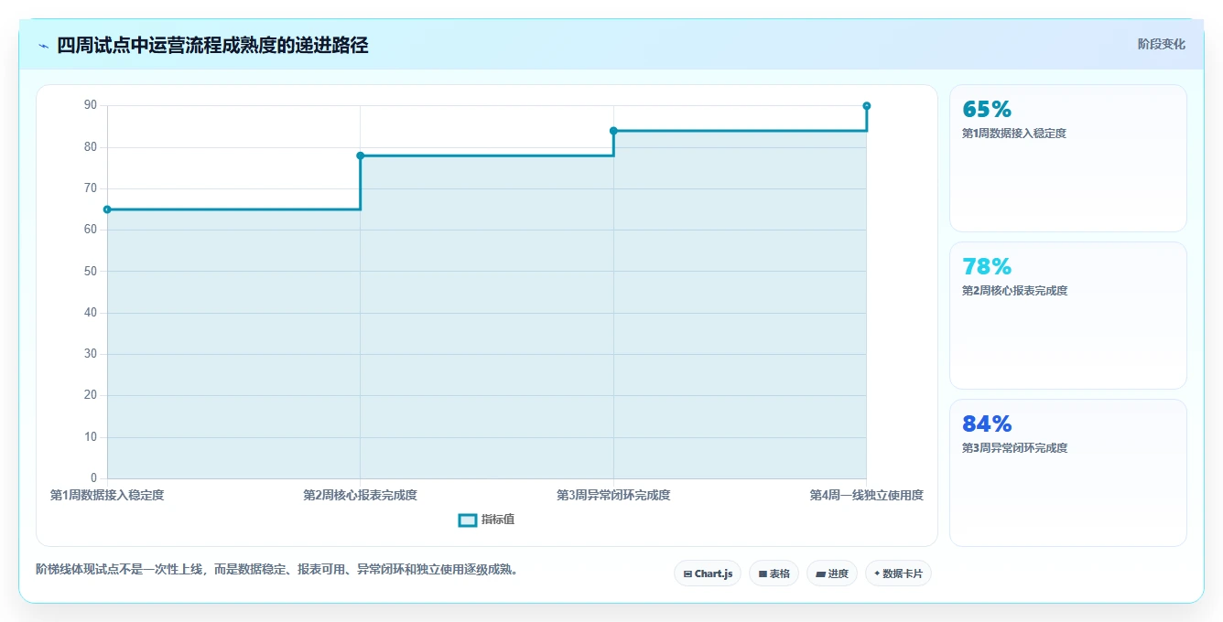Click the y-axis tick label 90
Image resolution: width=1223 pixels, height=622 pixels.
pyautogui.click(x=91, y=105)
